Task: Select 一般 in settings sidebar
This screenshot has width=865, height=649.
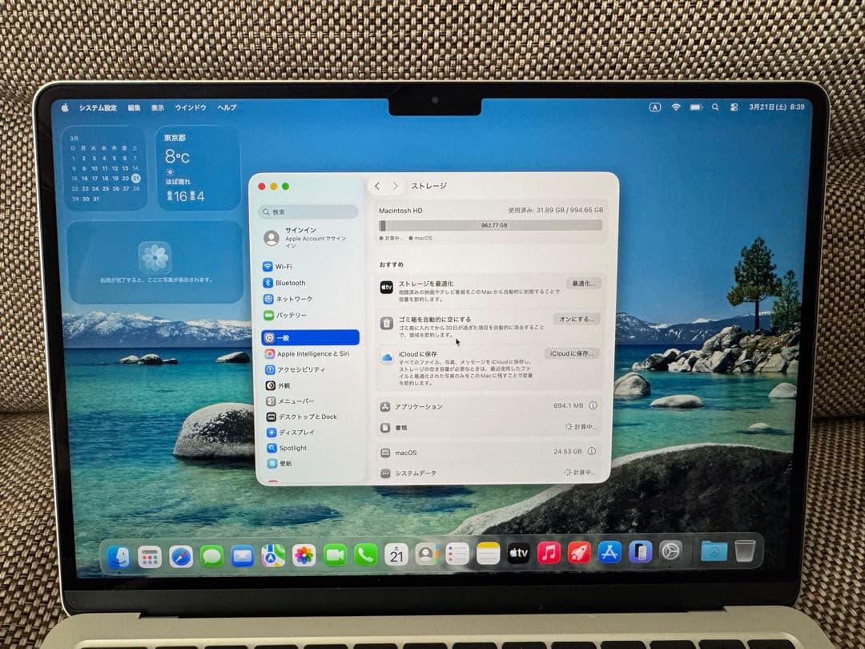Action: (x=310, y=337)
